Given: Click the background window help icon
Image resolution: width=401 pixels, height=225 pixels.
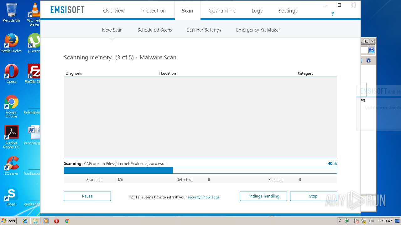Looking at the screenshot, I should [x=368, y=61].
